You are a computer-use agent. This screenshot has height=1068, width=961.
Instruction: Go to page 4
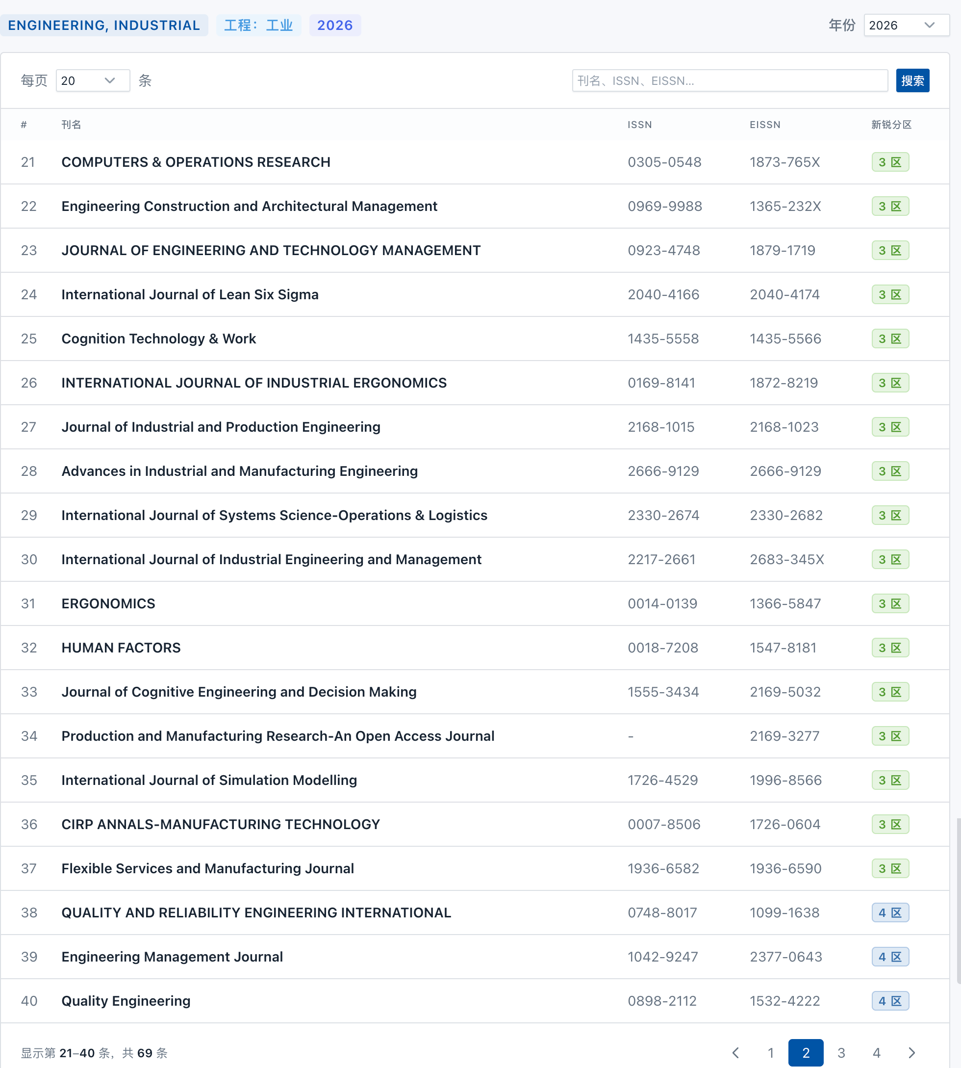[877, 1053]
